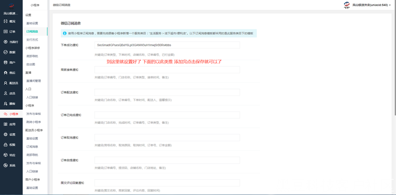Open 支付方式 in the submenu
The image size is (396, 195).
(x=32, y=40)
